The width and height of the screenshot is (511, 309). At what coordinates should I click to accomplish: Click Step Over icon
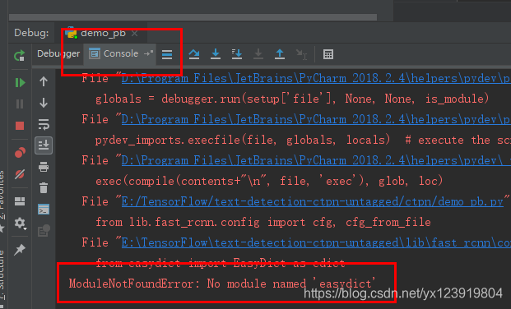tap(194, 54)
